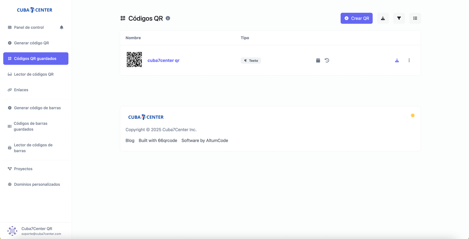Open Enlaces in the sidebar
This screenshot has height=239, width=469.
[x=21, y=90]
